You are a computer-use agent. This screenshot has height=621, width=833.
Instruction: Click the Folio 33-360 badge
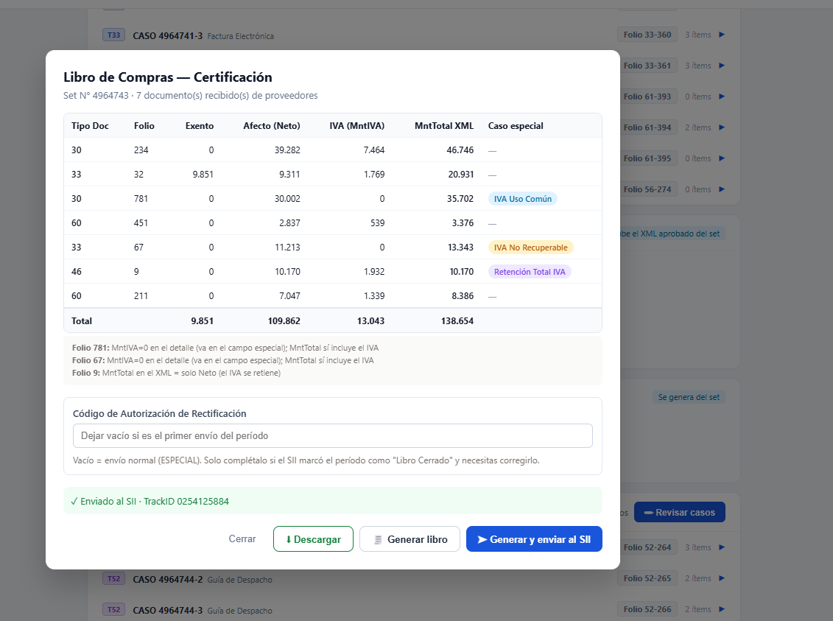pos(647,35)
